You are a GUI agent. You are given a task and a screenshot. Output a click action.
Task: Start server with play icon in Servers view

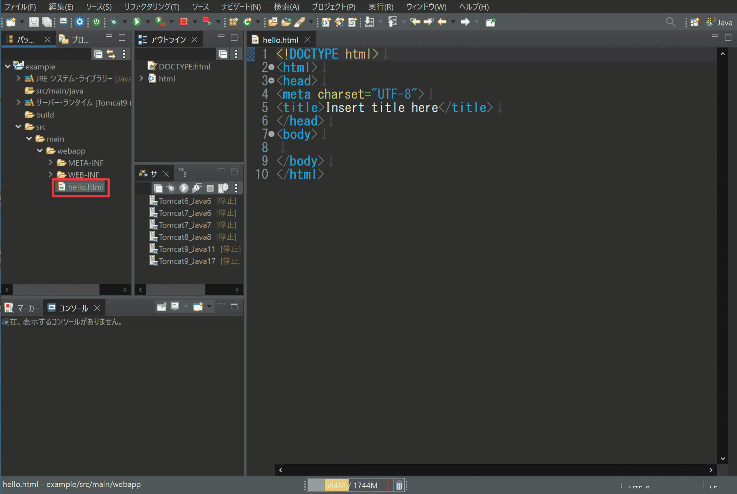click(184, 188)
